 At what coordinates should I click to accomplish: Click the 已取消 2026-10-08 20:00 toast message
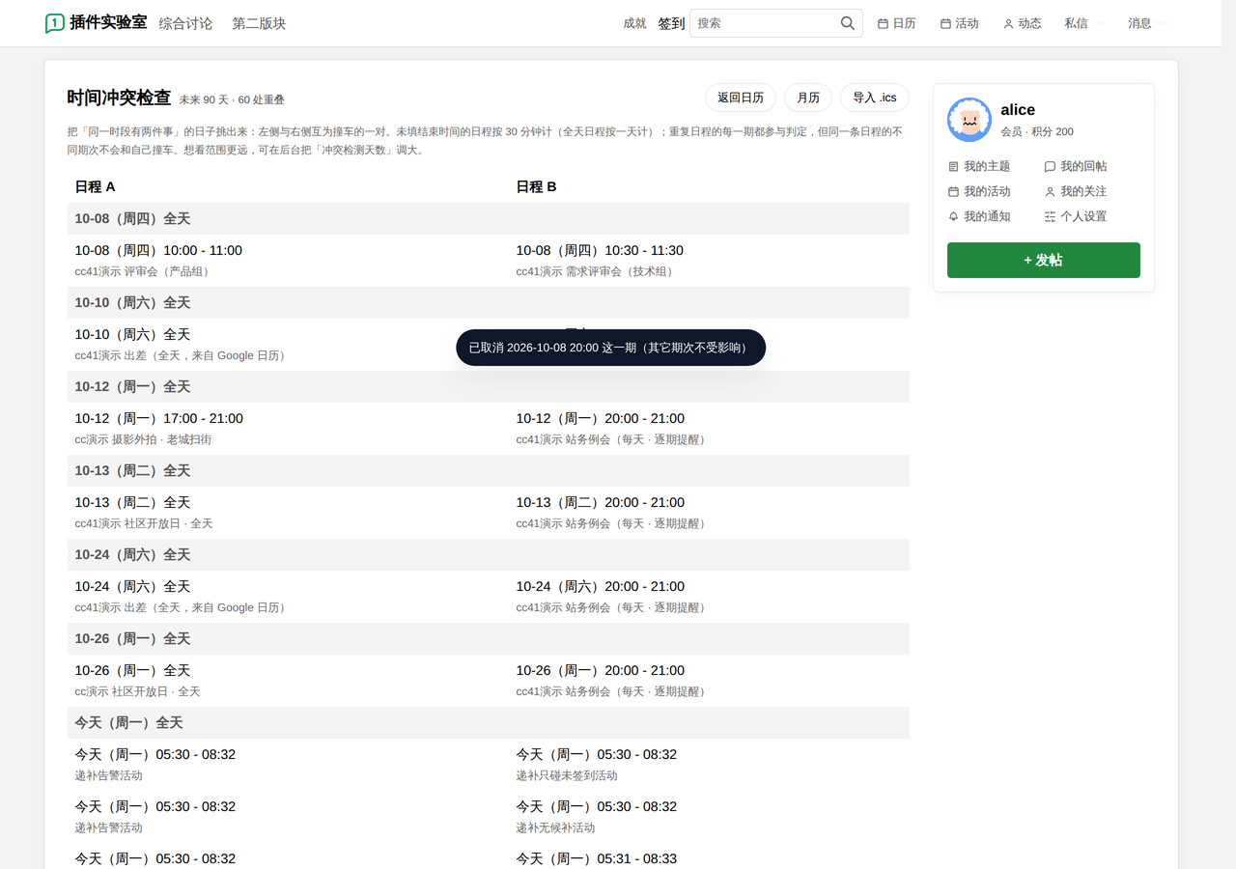610,348
